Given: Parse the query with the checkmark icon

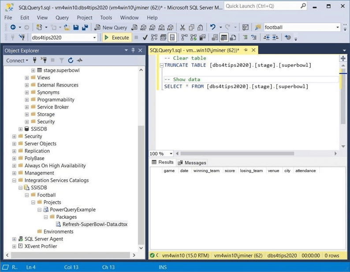Looking at the screenshot, I should coord(145,38).
